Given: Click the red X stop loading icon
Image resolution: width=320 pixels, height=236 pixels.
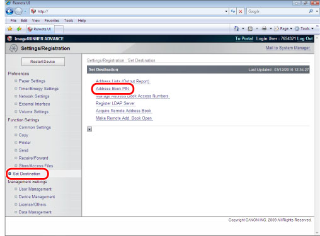Looking at the screenshot, I should pos(241,11).
